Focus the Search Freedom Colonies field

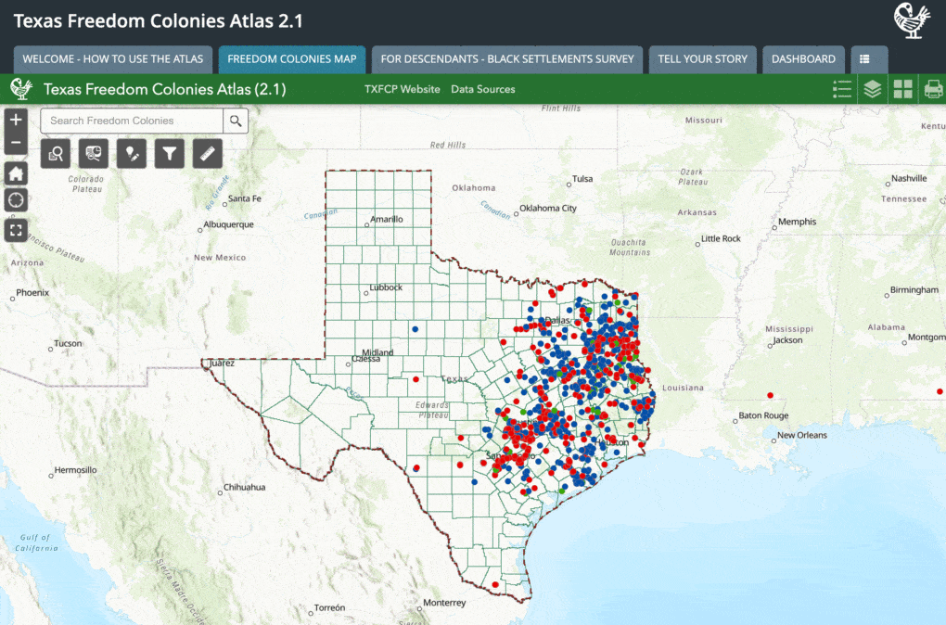tap(132, 121)
